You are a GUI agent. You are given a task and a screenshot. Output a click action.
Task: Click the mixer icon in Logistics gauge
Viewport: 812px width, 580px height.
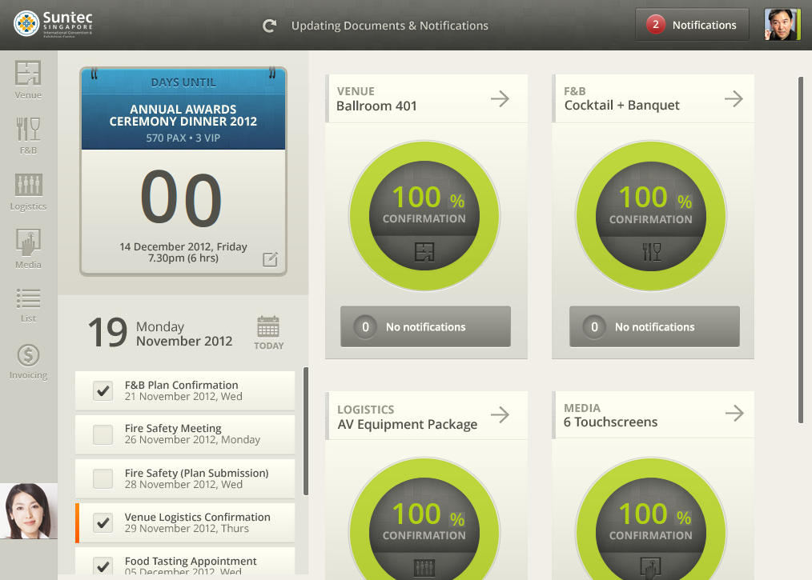(424, 567)
